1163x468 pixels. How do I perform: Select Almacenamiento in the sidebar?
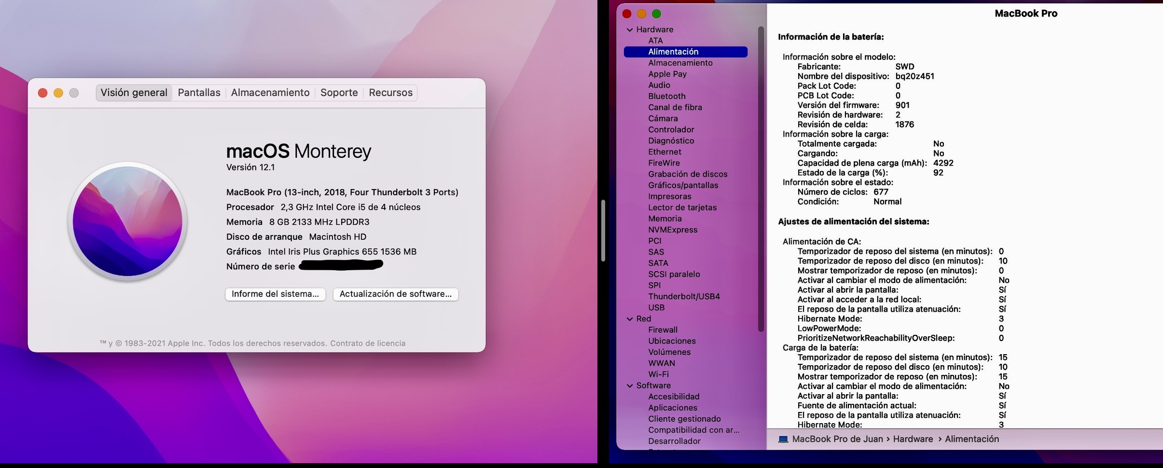point(680,63)
